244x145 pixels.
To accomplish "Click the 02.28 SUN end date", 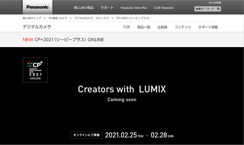I will tap(162, 135).
